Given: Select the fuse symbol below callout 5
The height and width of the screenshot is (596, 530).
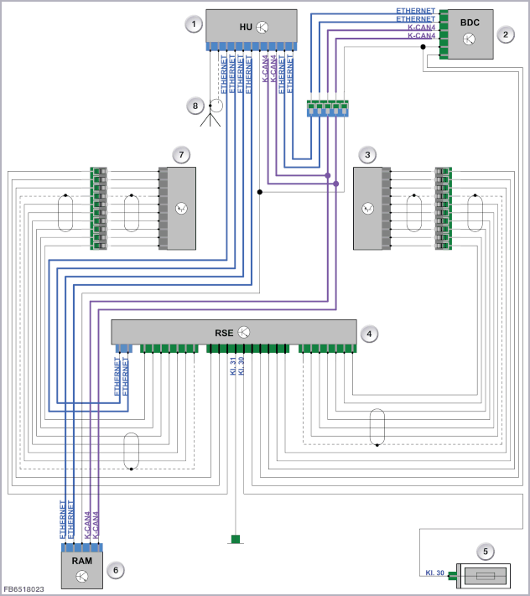Looking at the screenshot, I should click(x=483, y=576).
